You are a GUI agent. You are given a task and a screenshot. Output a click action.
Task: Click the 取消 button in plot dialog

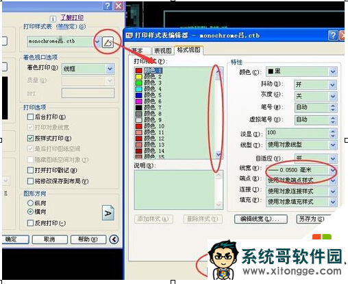(50, 239)
